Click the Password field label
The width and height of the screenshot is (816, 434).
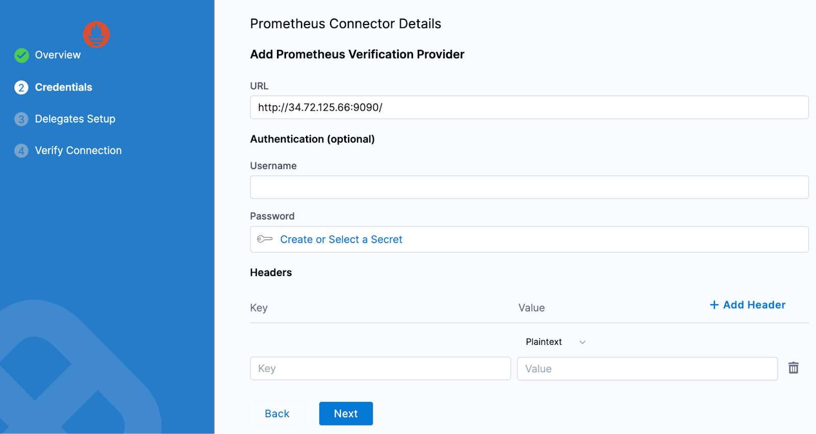click(272, 216)
